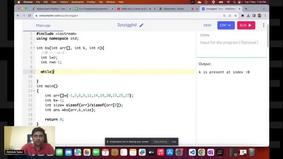The image size is (283, 159).
Task: Click Hide in the screen sharing bar
Action: [174, 142]
